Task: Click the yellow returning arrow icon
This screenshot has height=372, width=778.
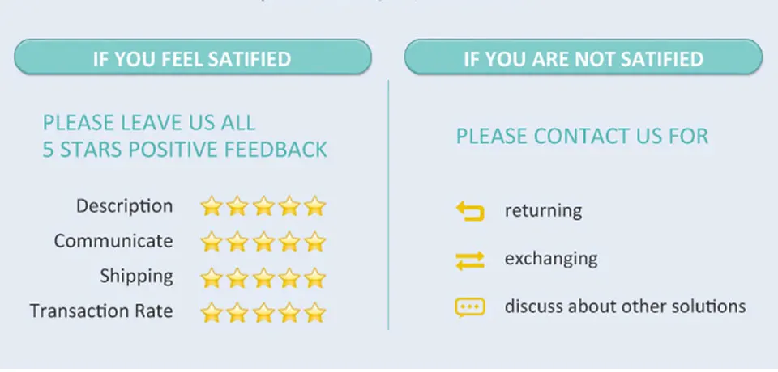Action: point(470,210)
